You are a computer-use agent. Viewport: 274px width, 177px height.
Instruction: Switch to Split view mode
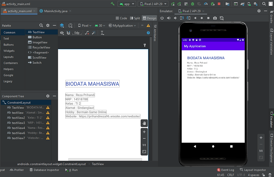(x=135, y=18)
